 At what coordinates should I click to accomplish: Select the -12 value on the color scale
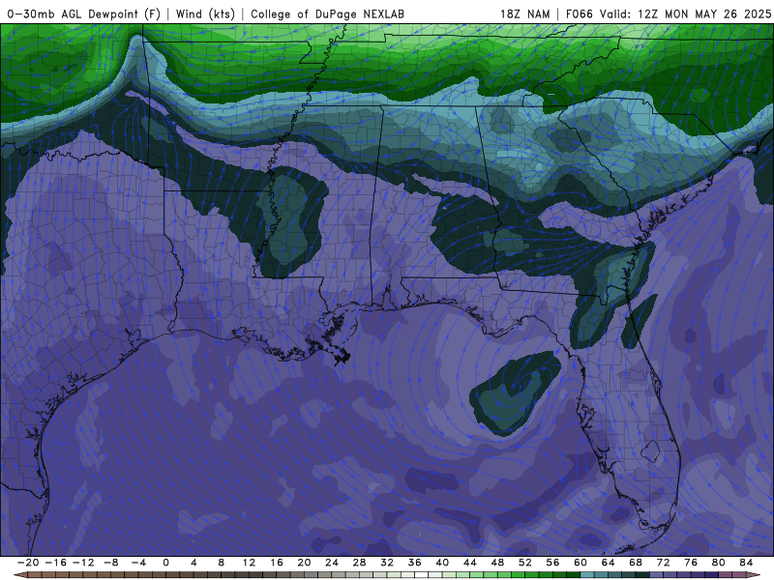point(83,563)
